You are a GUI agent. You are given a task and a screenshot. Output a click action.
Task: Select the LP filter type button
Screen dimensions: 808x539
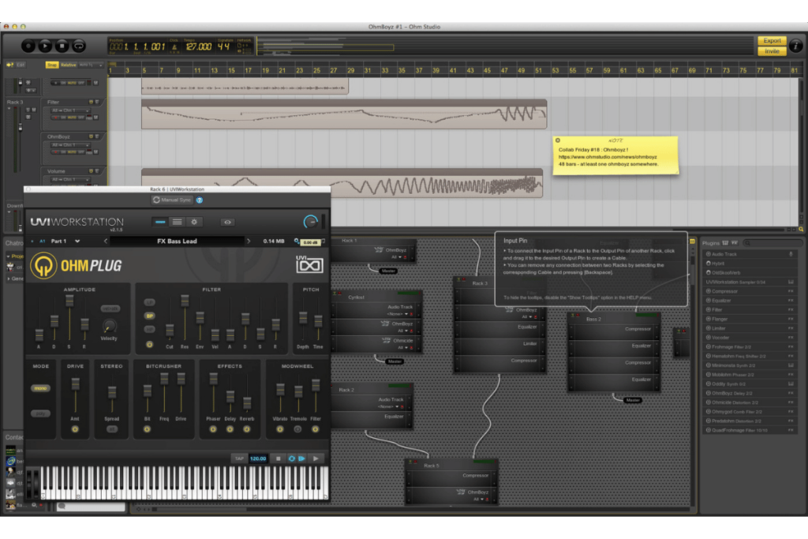(149, 302)
